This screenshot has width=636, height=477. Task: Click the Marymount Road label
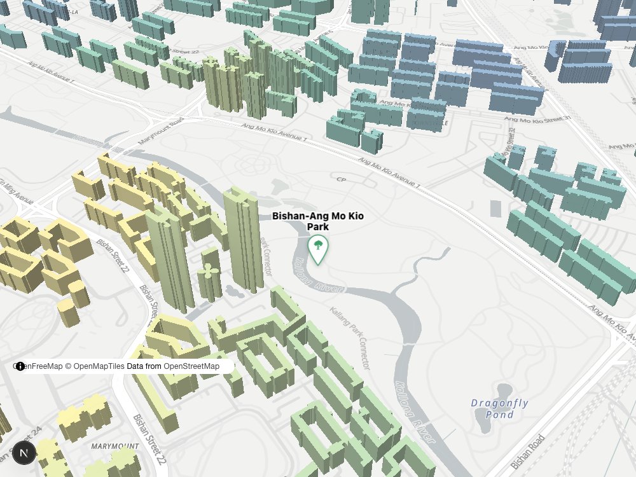(161, 131)
